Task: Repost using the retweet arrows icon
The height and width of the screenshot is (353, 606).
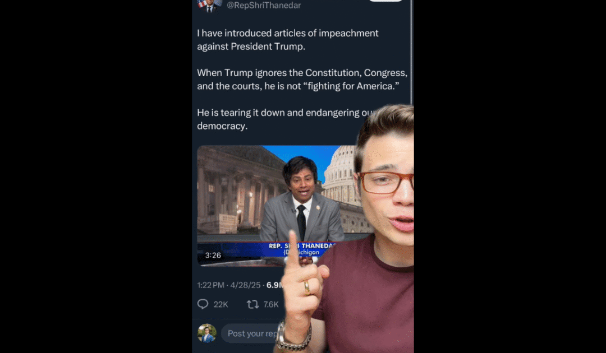Action: [252, 304]
